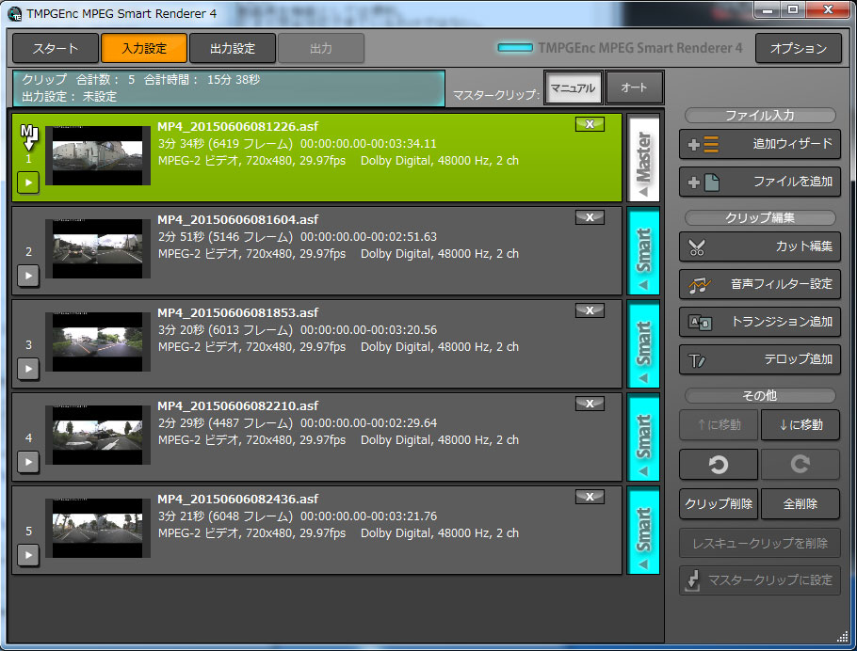Select thumbnail of clip MP4_20150606082436.asf
The height and width of the screenshot is (651, 857).
(x=98, y=528)
